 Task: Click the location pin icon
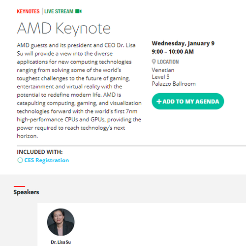click(x=154, y=62)
